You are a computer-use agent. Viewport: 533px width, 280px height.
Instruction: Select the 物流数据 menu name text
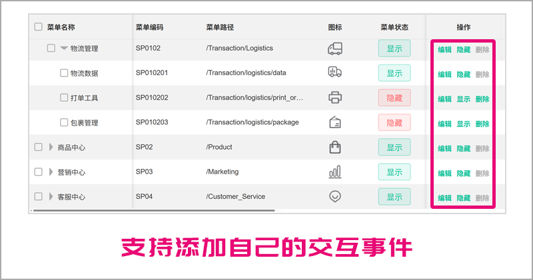(85, 73)
